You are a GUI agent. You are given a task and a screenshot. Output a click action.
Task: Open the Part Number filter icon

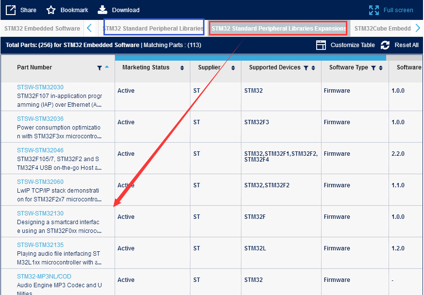tap(100, 68)
